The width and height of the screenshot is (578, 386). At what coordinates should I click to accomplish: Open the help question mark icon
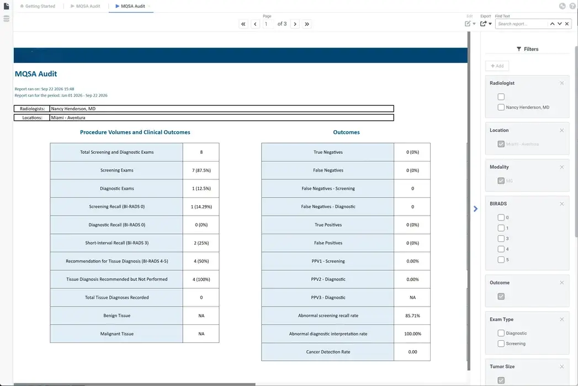(x=572, y=6)
